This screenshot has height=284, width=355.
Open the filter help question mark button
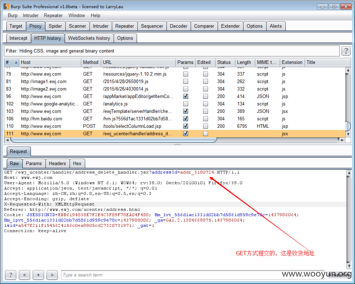tap(346, 51)
